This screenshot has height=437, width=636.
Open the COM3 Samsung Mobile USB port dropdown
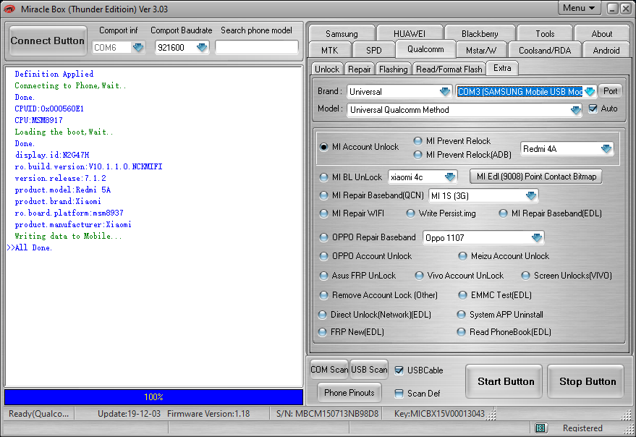click(x=590, y=91)
